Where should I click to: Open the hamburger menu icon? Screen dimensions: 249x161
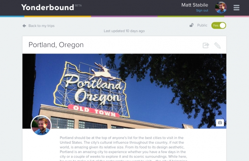tap(236, 8)
